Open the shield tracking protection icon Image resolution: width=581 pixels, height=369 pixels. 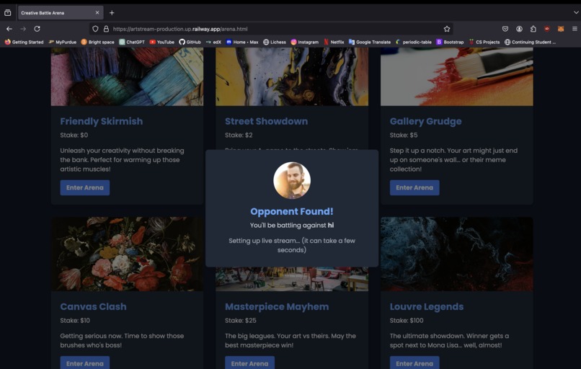point(95,29)
